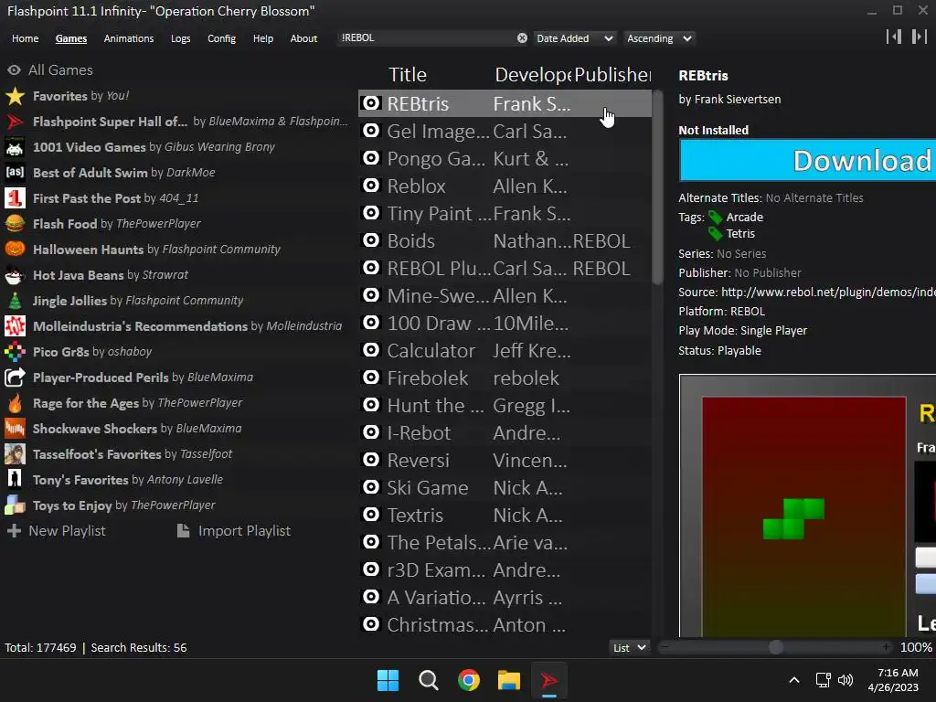Focus the search field containing !REBOL
Image resolution: width=936 pixels, height=702 pixels.
[427, 38]
